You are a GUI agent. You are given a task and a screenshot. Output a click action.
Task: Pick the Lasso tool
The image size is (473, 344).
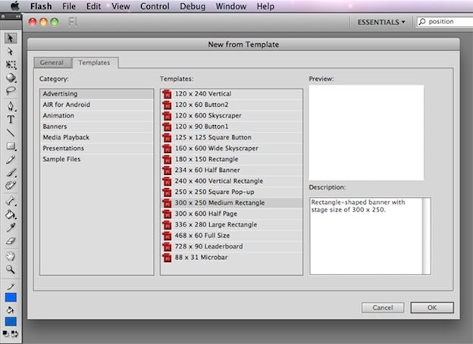11,91
